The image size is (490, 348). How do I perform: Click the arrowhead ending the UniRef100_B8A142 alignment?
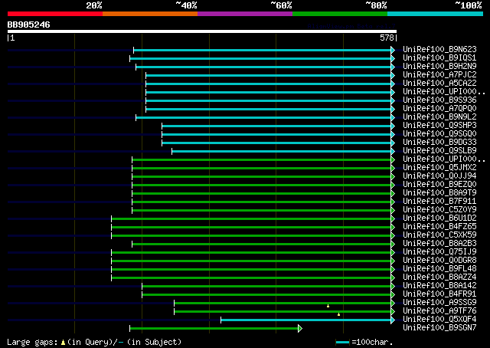tap(393, 286)
